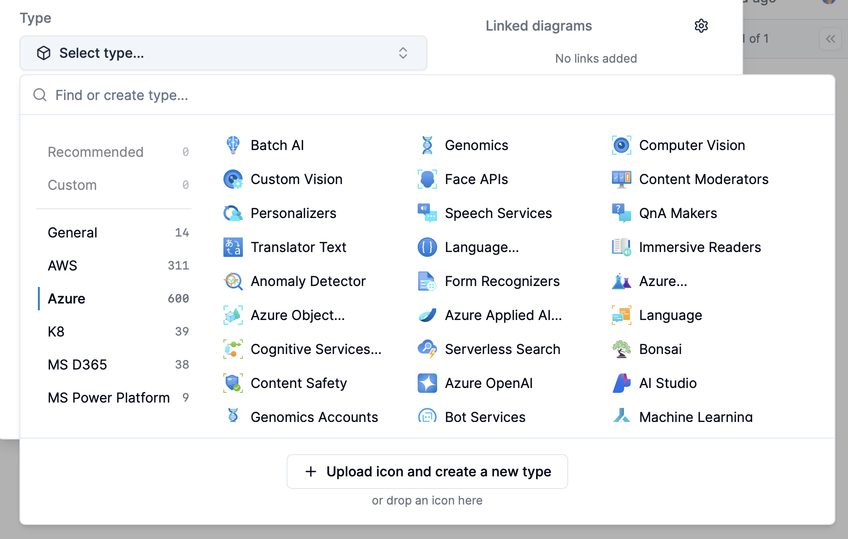
Task: Select the Content Safety icon
Action: pos(299,383)
